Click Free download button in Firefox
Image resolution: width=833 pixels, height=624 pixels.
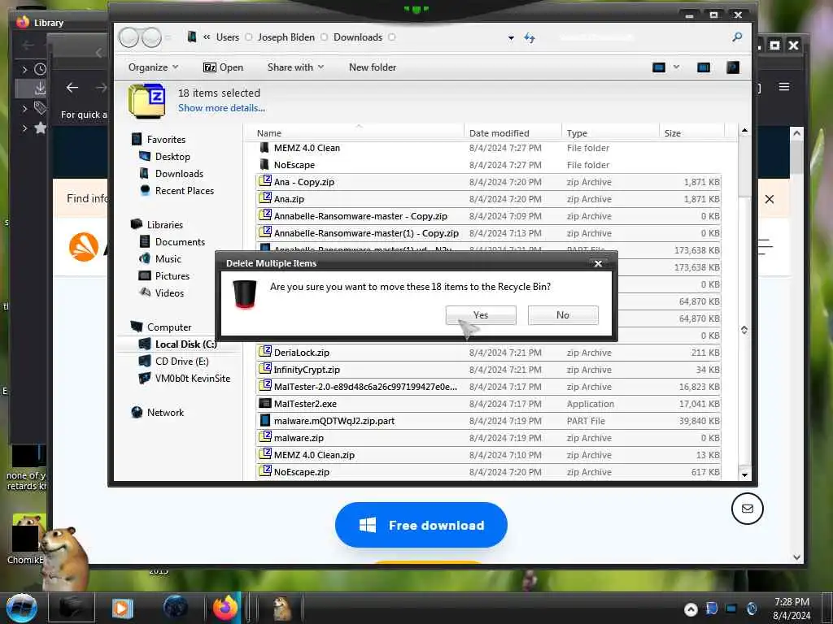[421, 526]
